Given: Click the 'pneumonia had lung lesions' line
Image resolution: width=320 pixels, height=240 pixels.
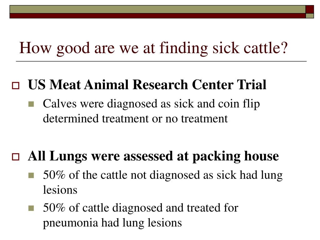Looking at the screenshot, I should [112, 223].
